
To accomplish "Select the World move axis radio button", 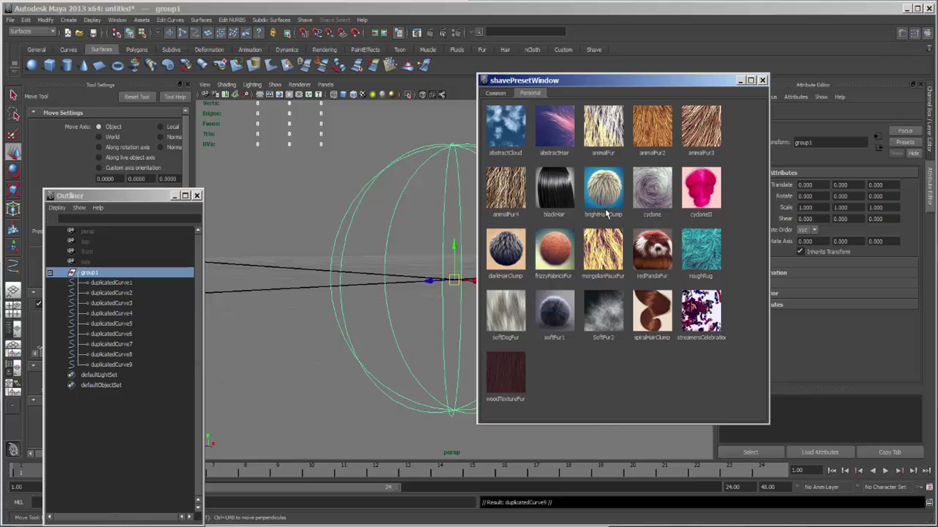I will pyautogui.click(x=99, y=137).
